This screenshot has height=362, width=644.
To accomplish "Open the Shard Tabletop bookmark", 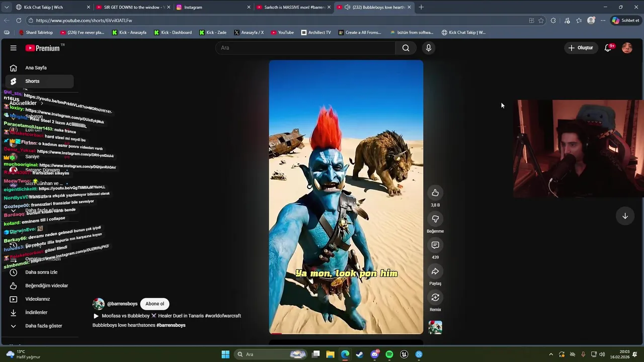I will click(36, 32).
